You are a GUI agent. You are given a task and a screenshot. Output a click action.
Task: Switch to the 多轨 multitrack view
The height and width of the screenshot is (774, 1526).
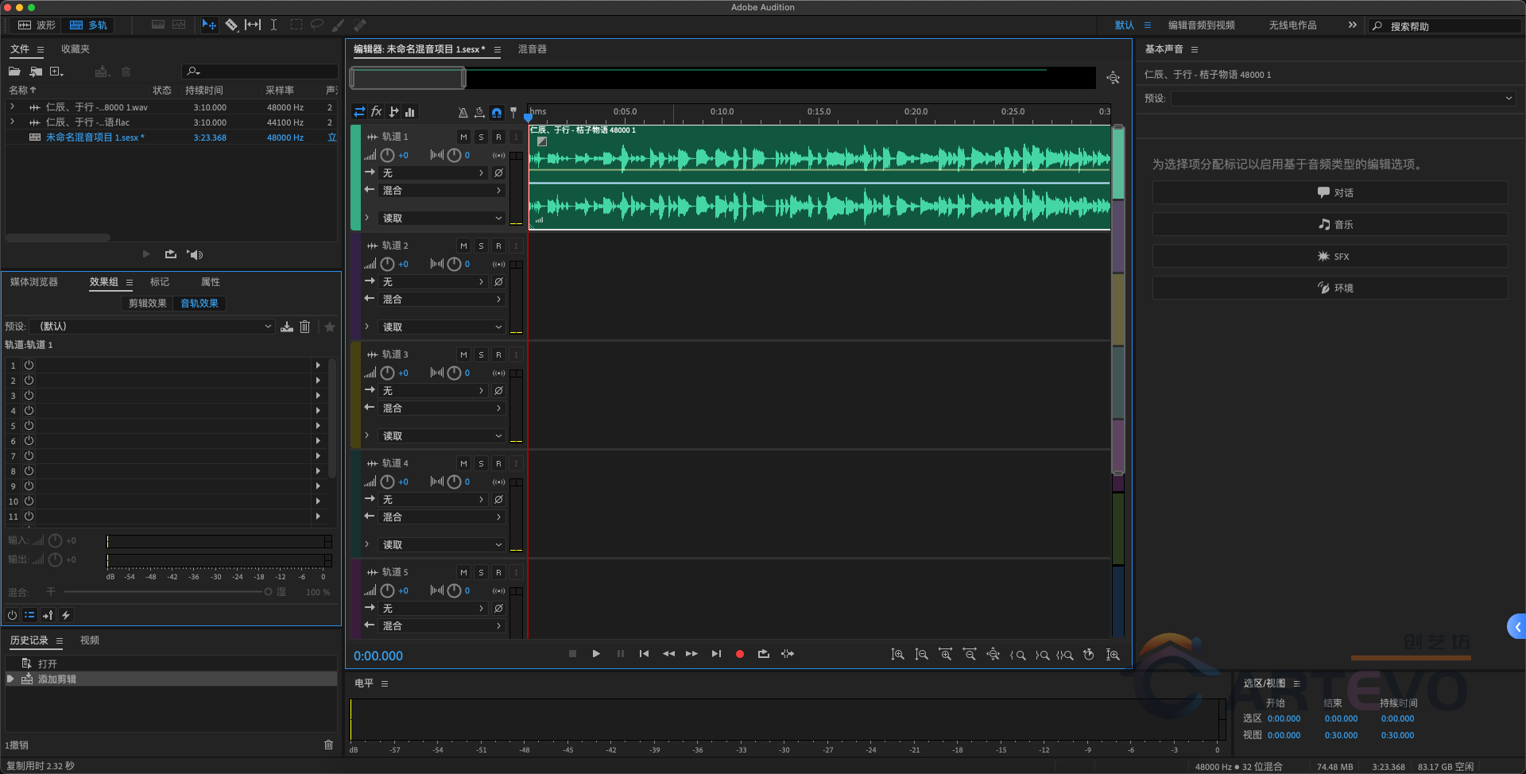point(88,25)
